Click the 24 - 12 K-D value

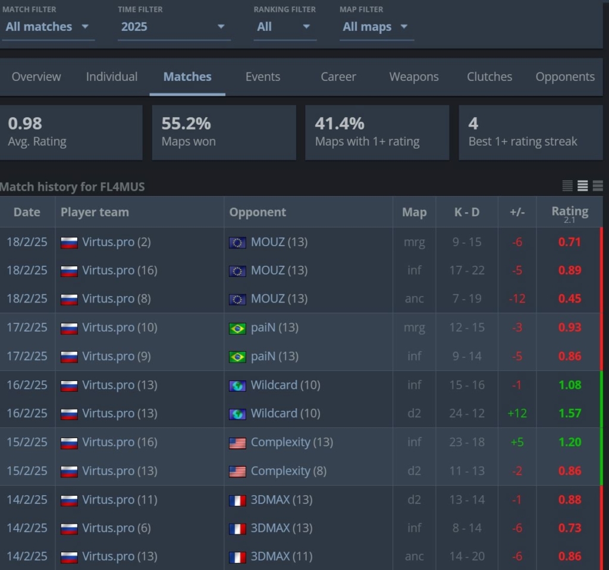pyautogui.click(x=467, y=413)
